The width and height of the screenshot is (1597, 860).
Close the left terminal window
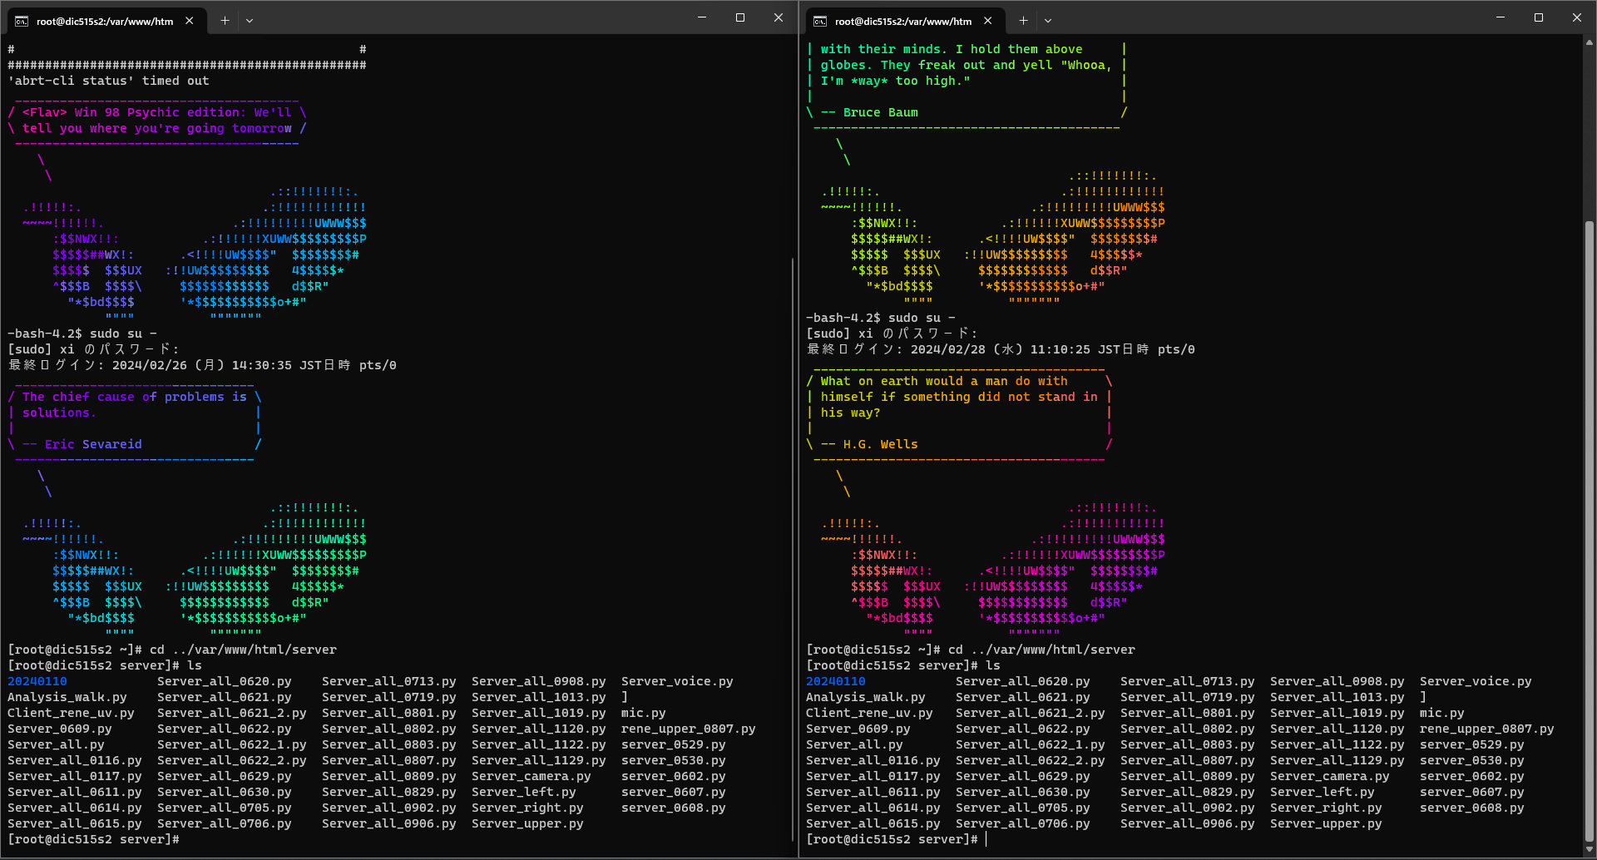coord(779,17)
